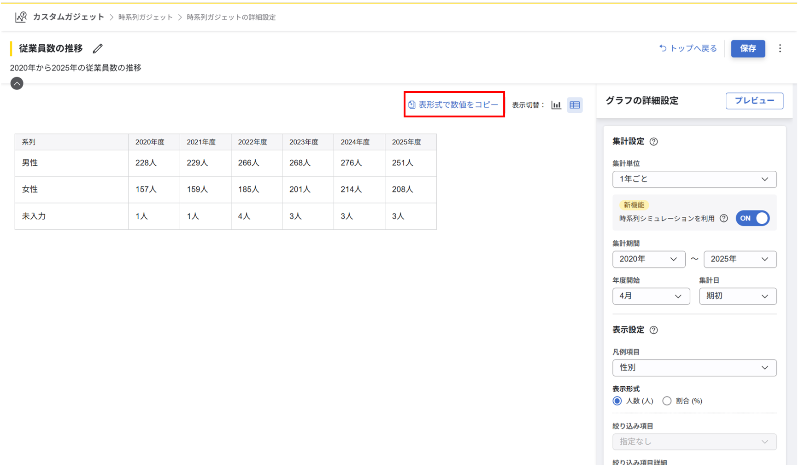Expand the 凡例項目 dropdown showing 性別
The height and width of the screenshot is (465, 799).
[x=694, y=368]
